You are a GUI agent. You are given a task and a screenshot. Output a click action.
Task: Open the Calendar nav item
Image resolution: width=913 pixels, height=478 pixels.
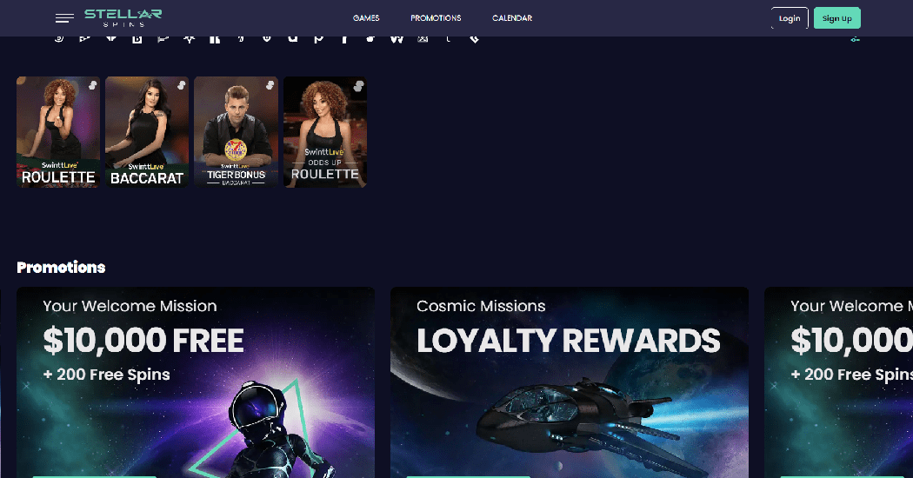pyautogui.click(x=512, y=18)
